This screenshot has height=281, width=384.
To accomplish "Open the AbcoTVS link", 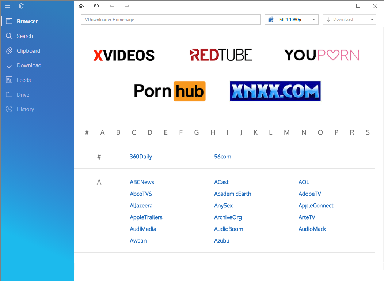I will point(141,194).
